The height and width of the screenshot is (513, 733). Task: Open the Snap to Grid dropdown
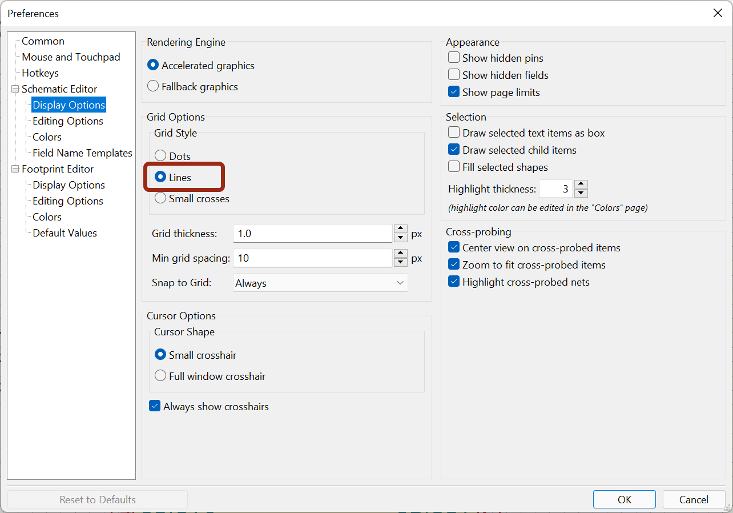pyautogui.click(x=320, y=283)
